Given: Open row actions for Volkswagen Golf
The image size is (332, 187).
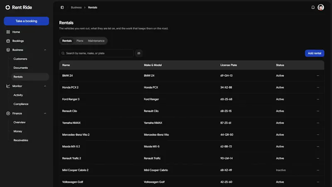Looking at the screenshot, I should pyautogui.click(x=318, y=182).
